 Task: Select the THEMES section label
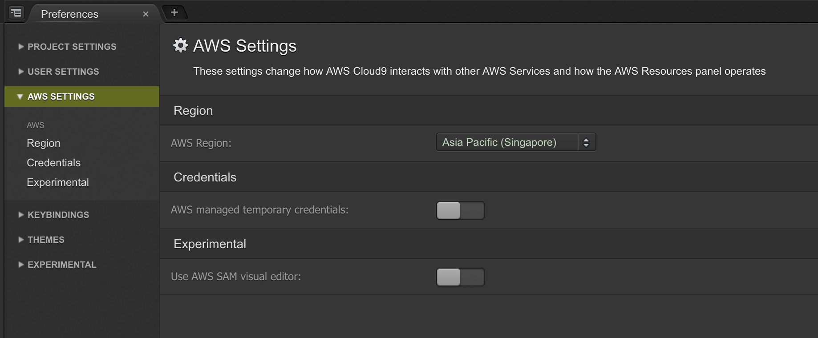pos(46,240)
